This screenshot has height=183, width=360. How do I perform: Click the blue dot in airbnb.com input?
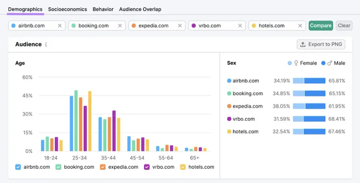click(13, 26)
